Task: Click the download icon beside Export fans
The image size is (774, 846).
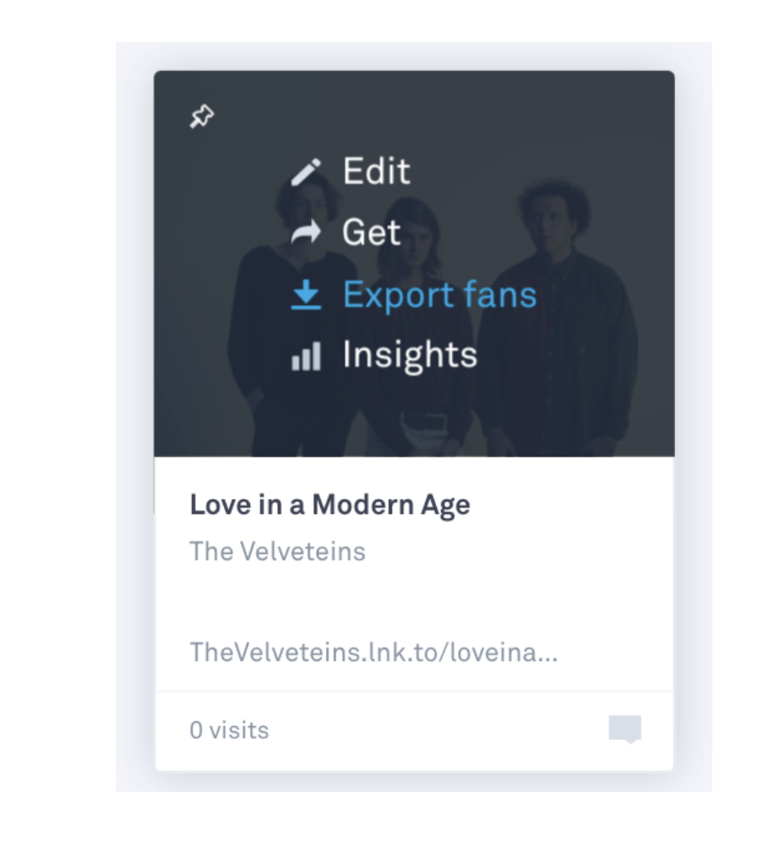Action: click(x=306, y=295)
